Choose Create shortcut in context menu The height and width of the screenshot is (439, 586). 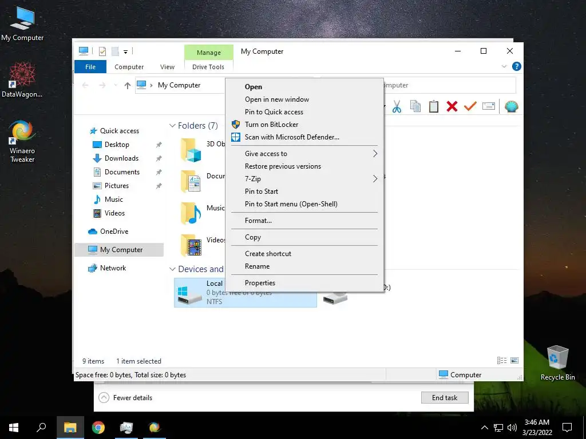click(x=304, y=254)
